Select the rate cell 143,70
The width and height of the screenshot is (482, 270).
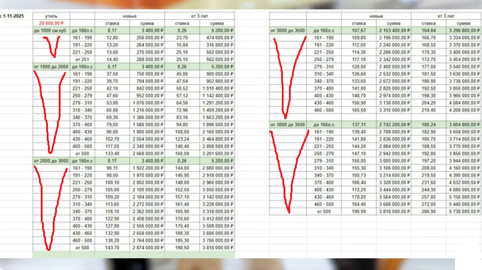tap(112, 248)
